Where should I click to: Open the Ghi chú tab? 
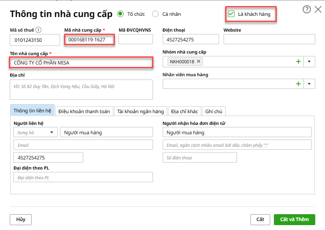pyautogui.click(x=213, y=111)
